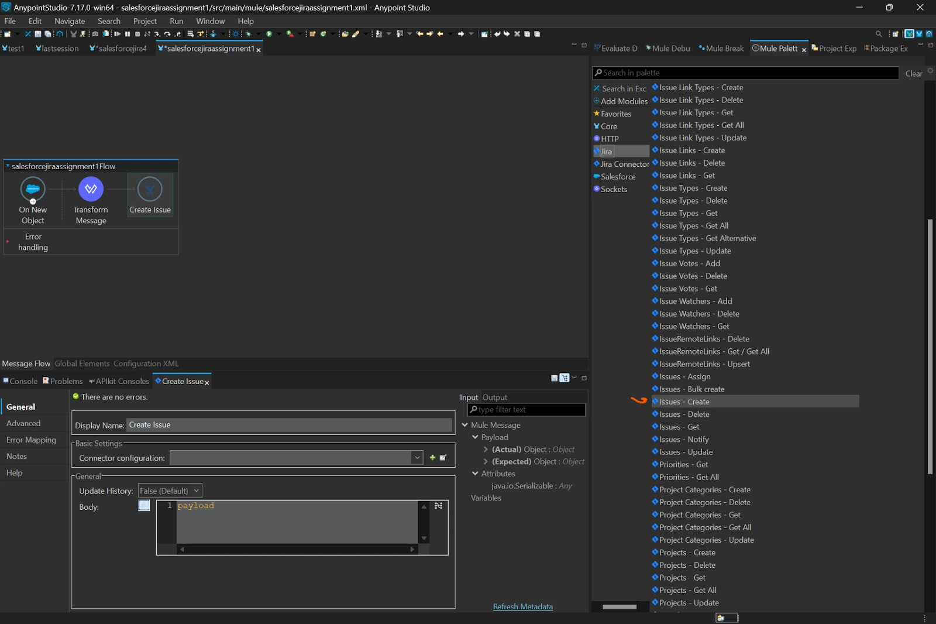Click the edit inline icon next to Body field

(144, 506)
